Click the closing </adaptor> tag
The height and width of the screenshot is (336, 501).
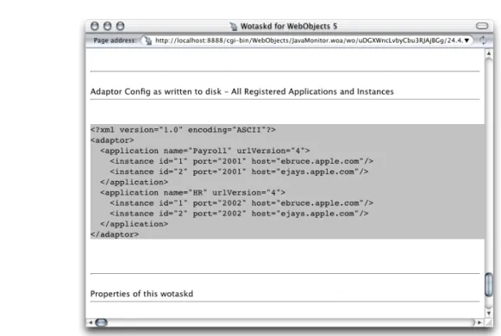[x=115, y=234]
